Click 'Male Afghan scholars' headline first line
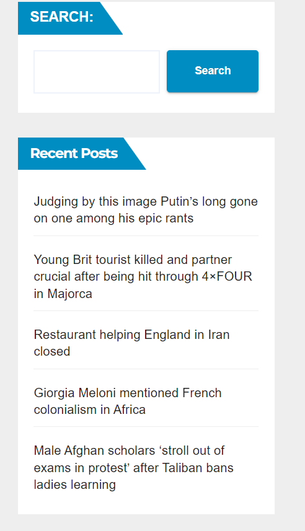This screenshot has width=305, height=531. 129,450
